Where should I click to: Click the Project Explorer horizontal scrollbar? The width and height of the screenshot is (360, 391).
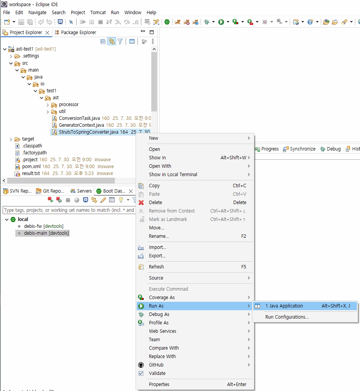click(x=61, y=180)
